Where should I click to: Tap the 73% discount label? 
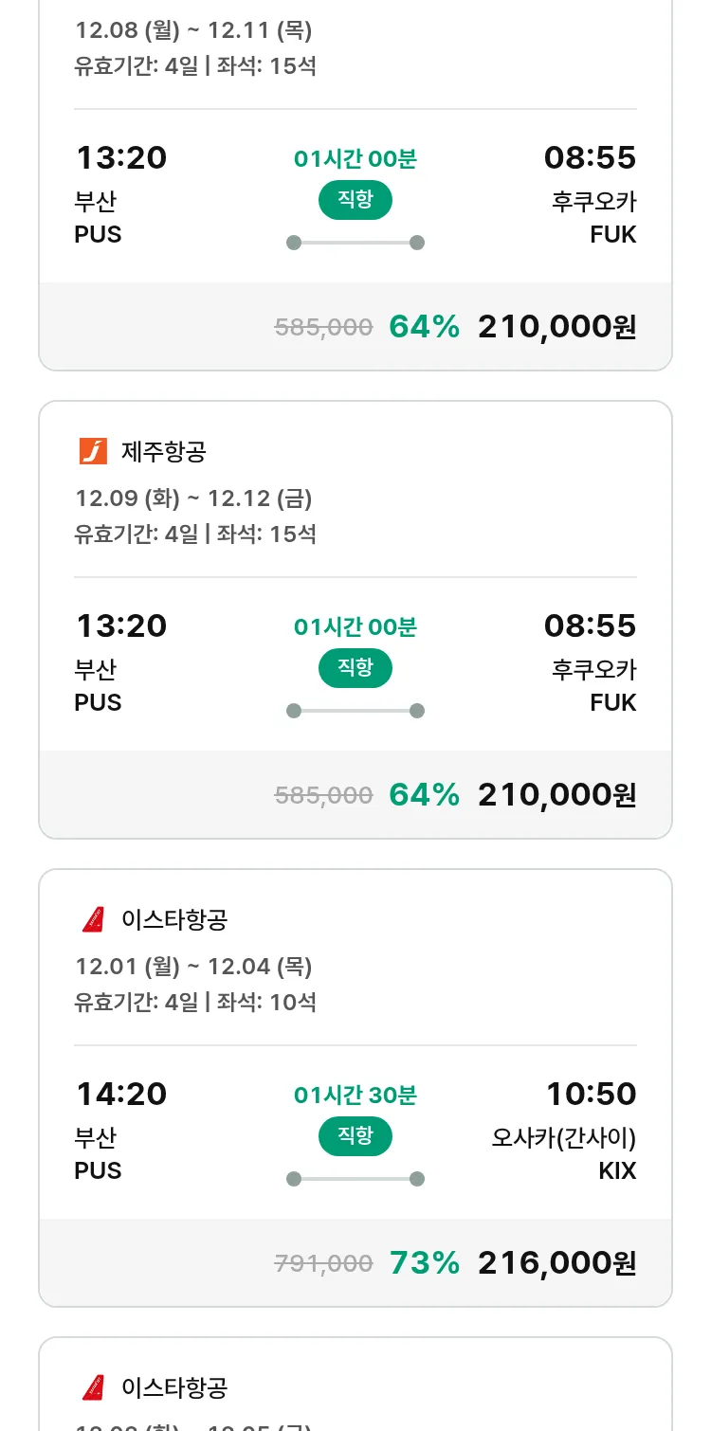tap(424, 1262)
